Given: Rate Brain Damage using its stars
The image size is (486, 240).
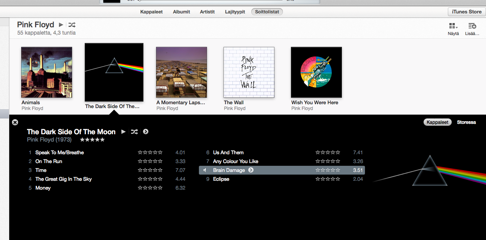Looking at the screenshot, I should (x=328, y=170).
